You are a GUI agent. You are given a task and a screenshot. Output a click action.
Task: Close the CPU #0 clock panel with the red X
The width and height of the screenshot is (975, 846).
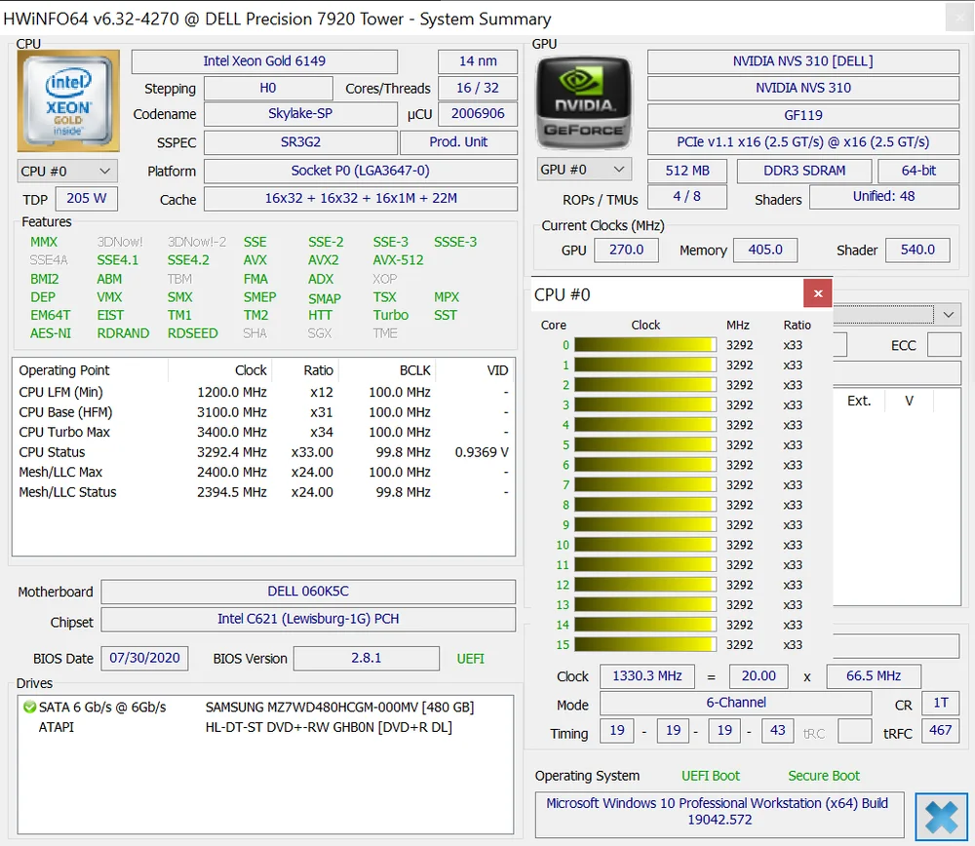coord(818,293)
